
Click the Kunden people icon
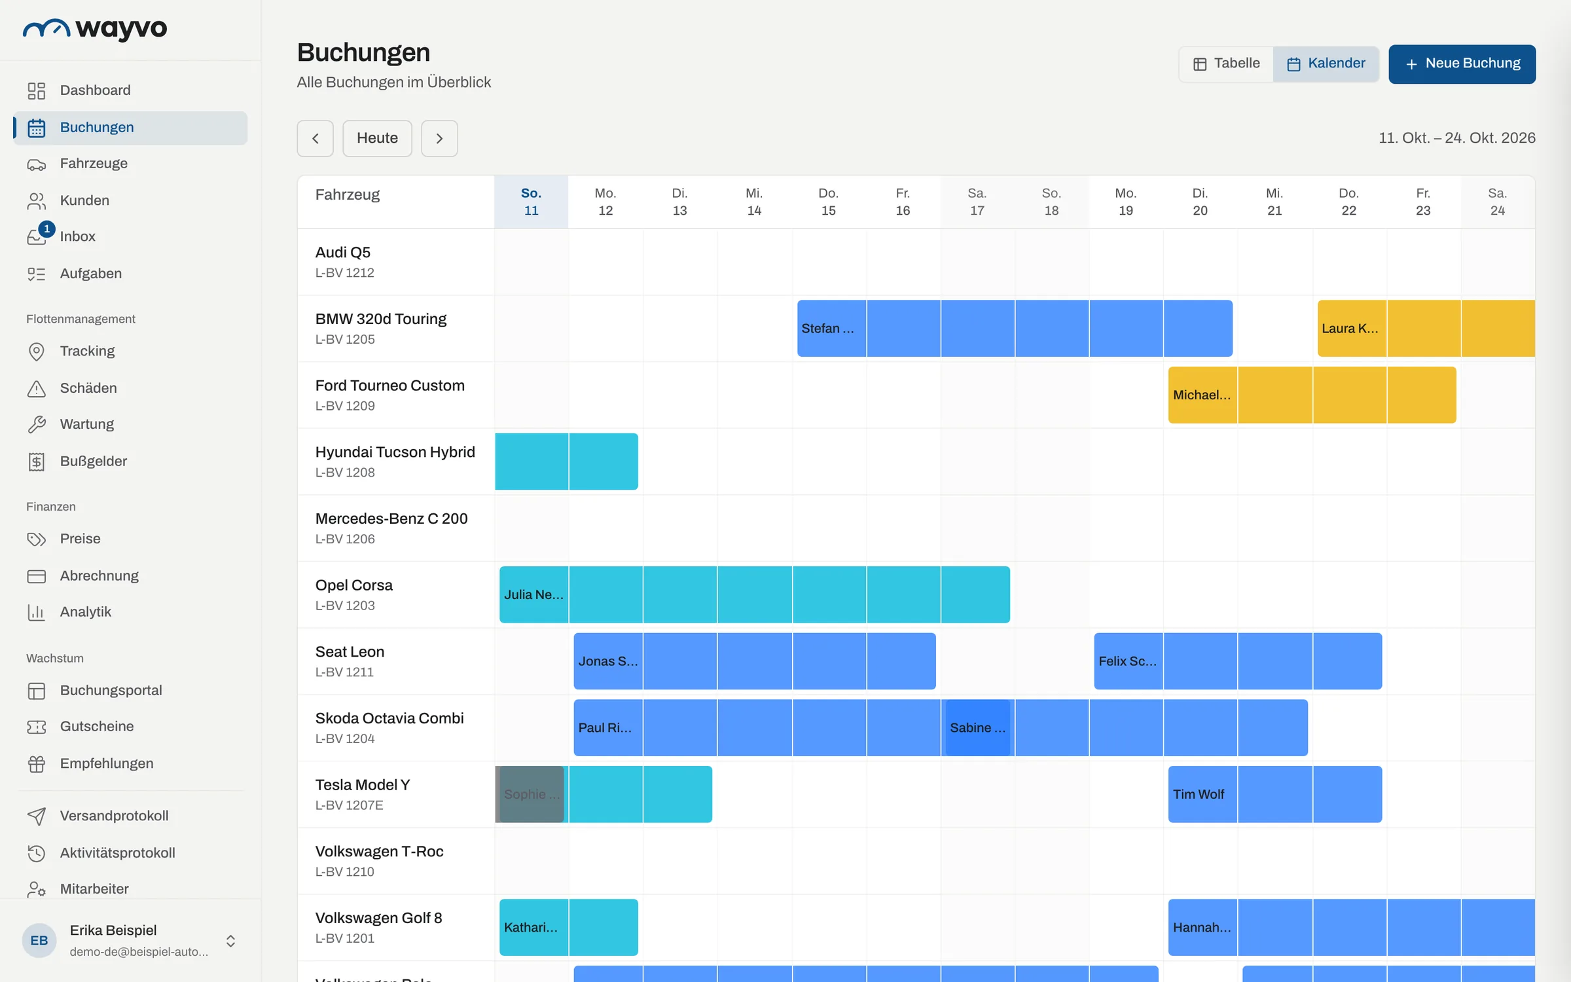[x=37, y=201]
